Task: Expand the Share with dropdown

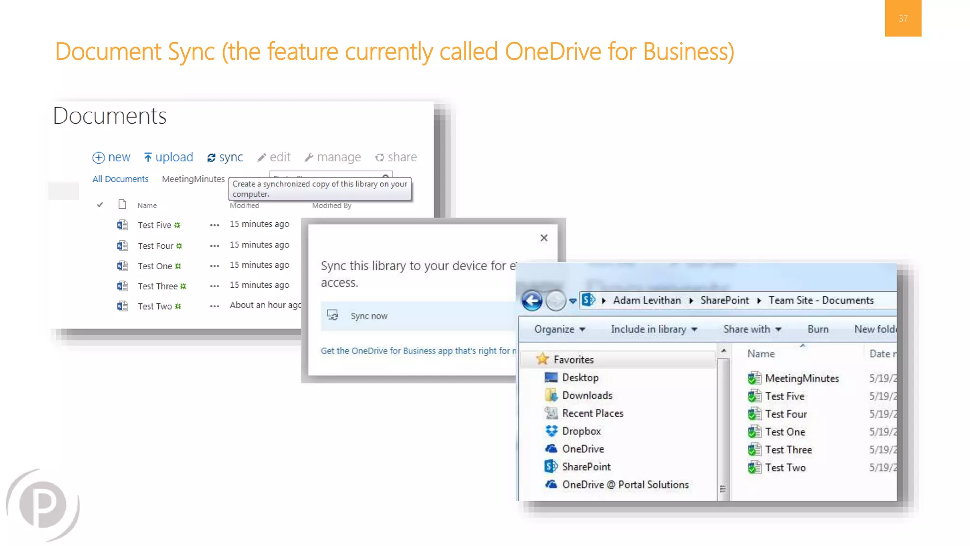Action: (752, 329)
